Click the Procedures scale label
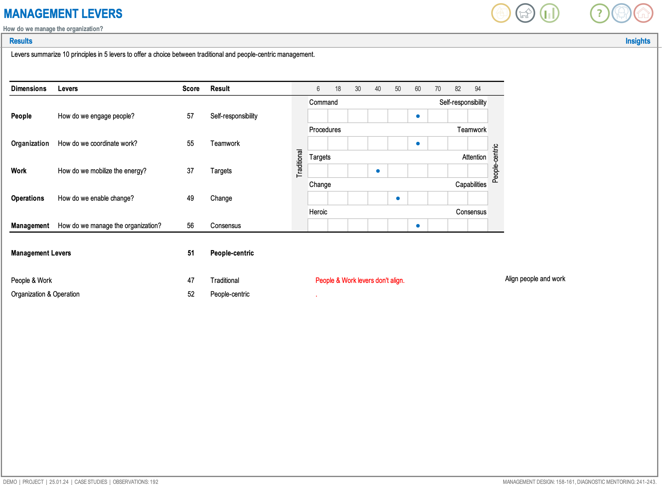 pyautogui.click(x=325, y=130)
